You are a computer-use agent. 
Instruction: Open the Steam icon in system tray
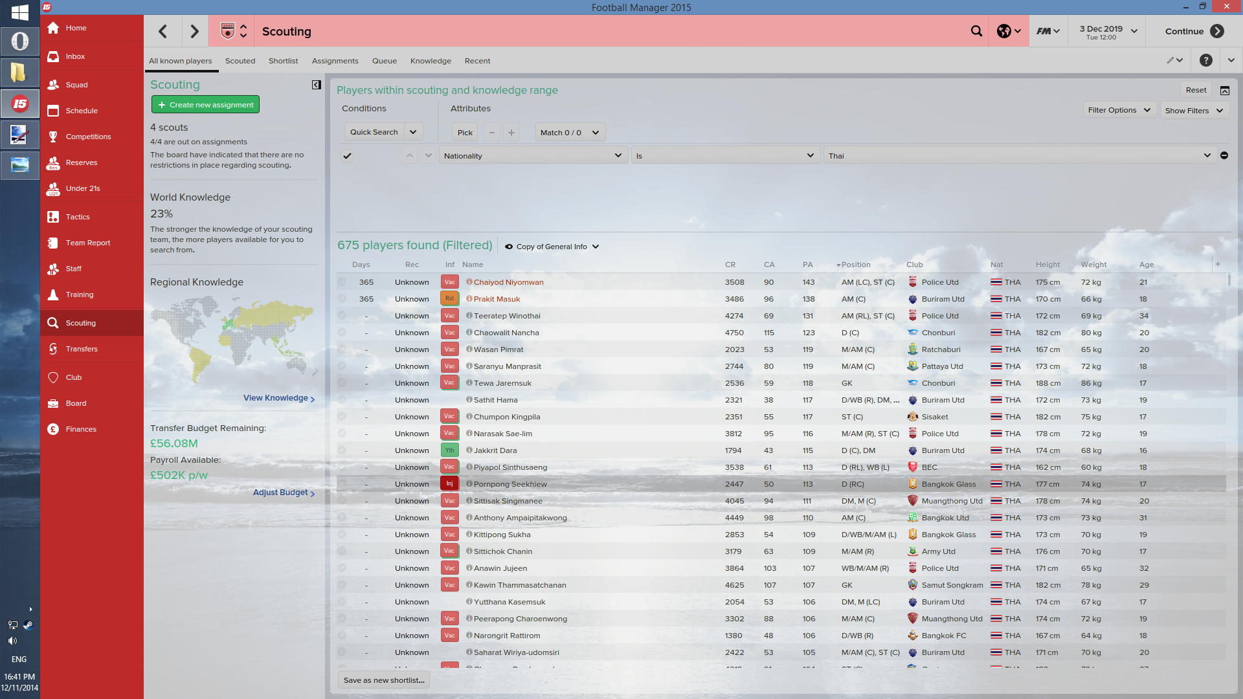pyautogui.click(x=28, y=625)
